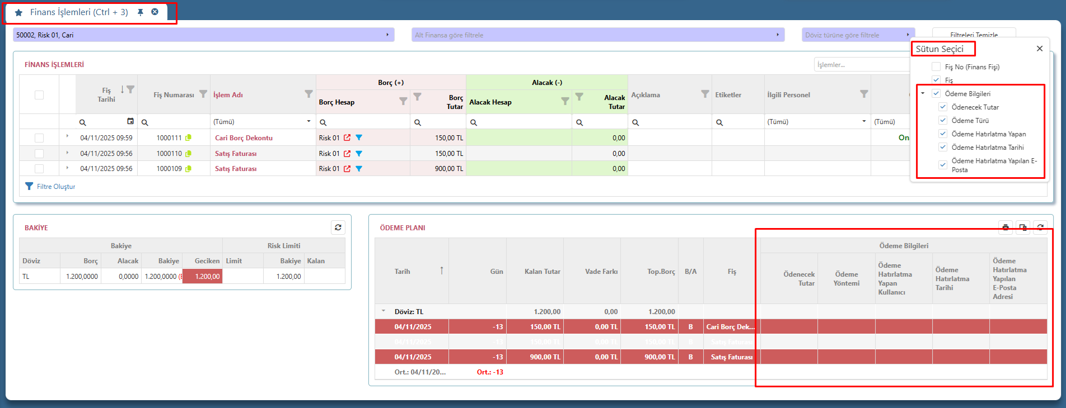Select the checkbox of row 1000109
This screenshot has width=1066, height=408.
(x=39, y=168)
